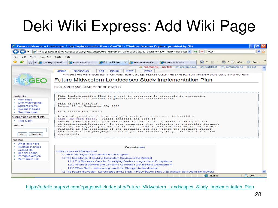Click the wiki search Go button
The height and width of the screenshot is (208, 278).
[22, 134]
